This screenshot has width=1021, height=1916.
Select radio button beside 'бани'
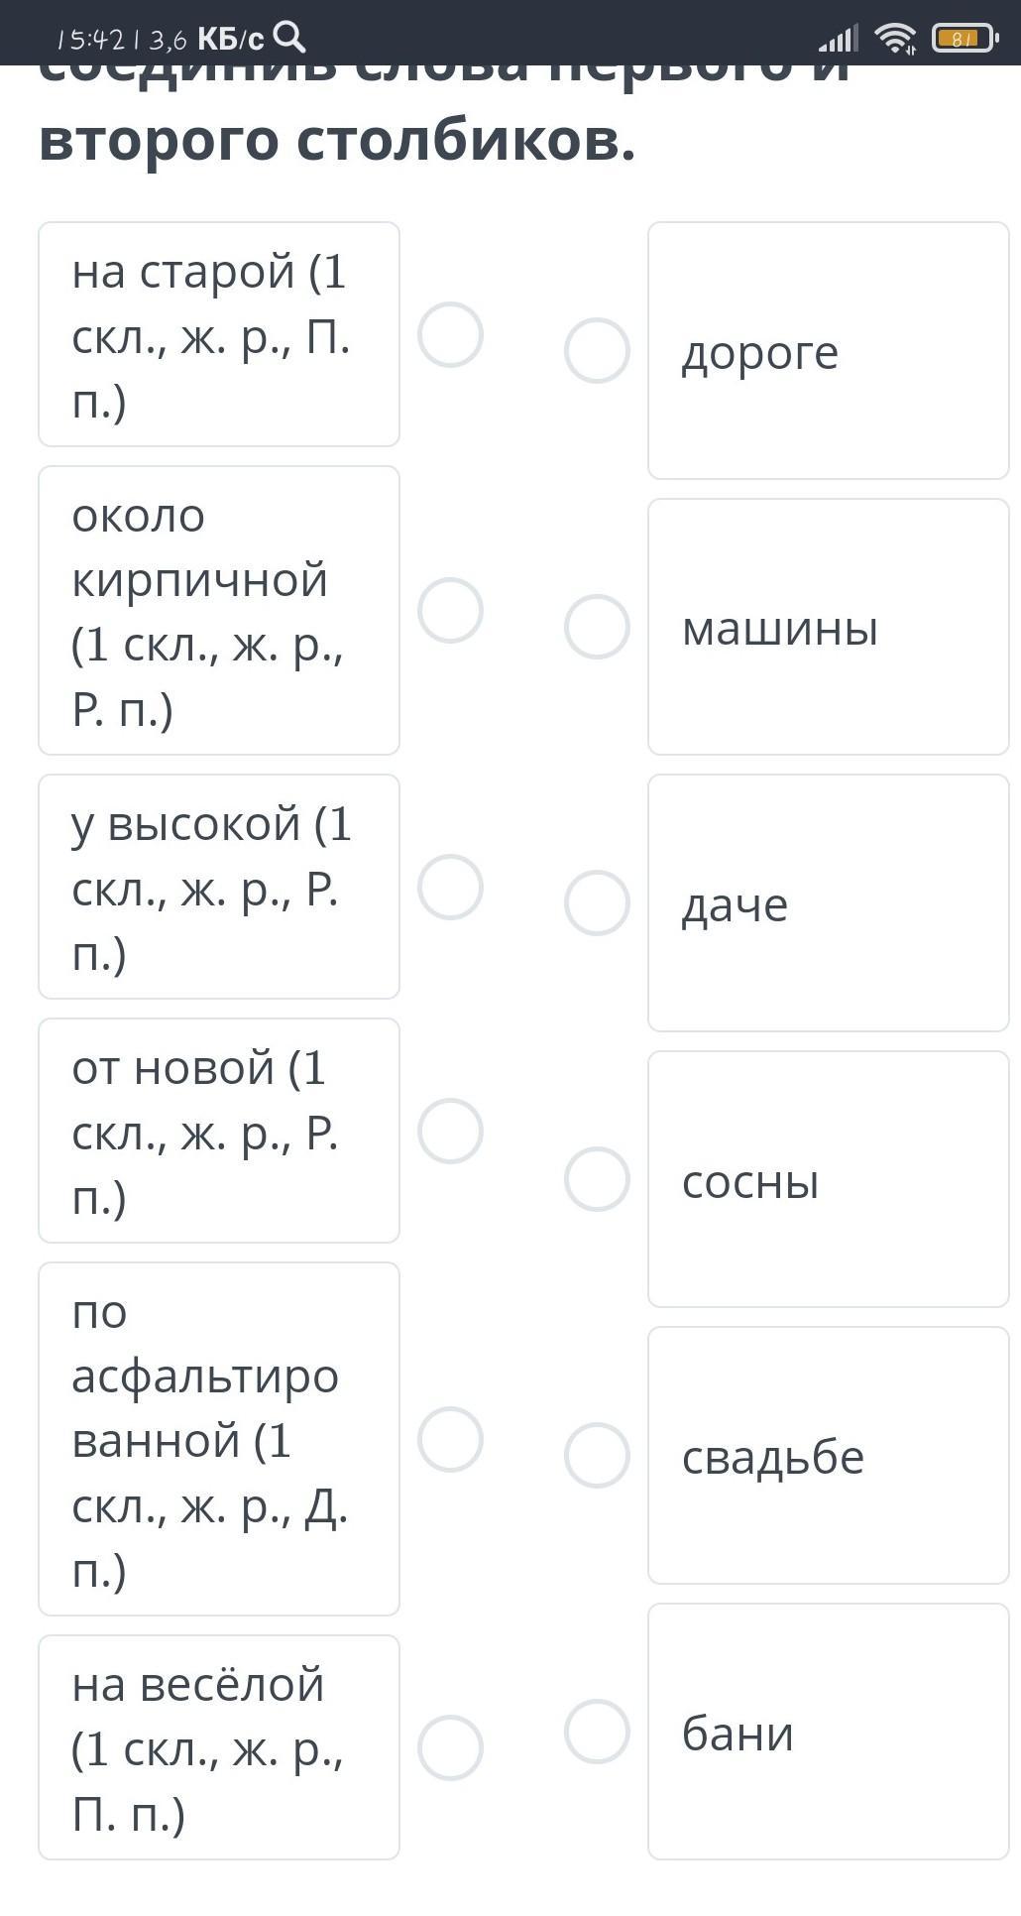[x=597, y=1732]
